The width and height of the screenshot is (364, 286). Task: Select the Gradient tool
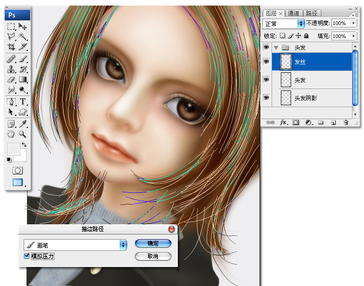coord(23,80)
